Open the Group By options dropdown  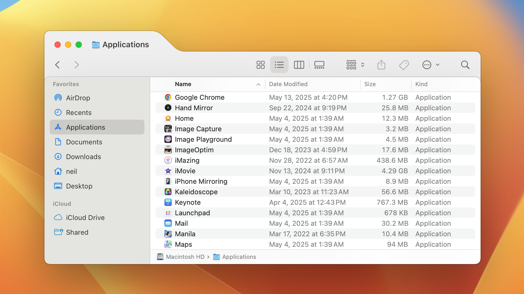pyautogui.click(x=355, y=65)
